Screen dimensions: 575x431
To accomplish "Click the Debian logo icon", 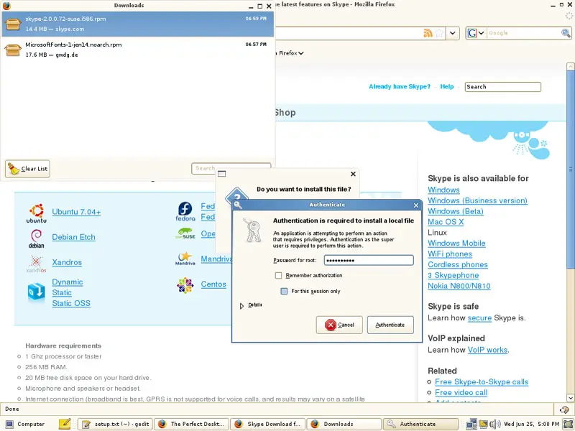I will [x=36, y=238].
